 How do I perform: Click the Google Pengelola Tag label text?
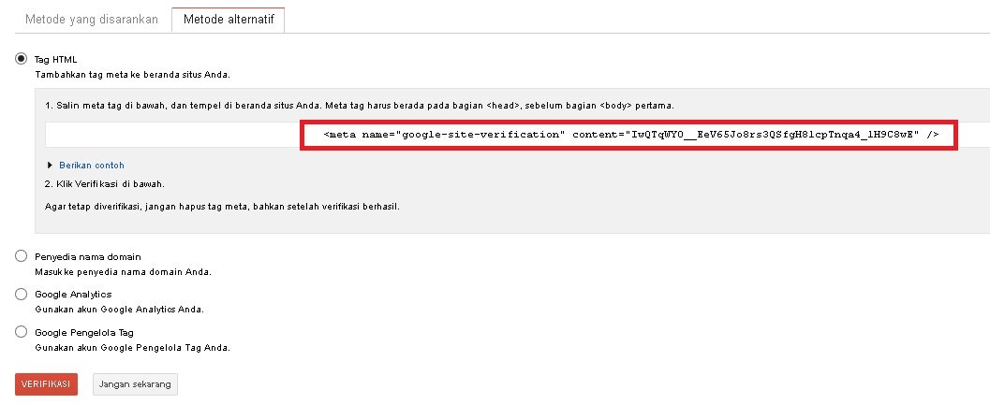(90, 331)
